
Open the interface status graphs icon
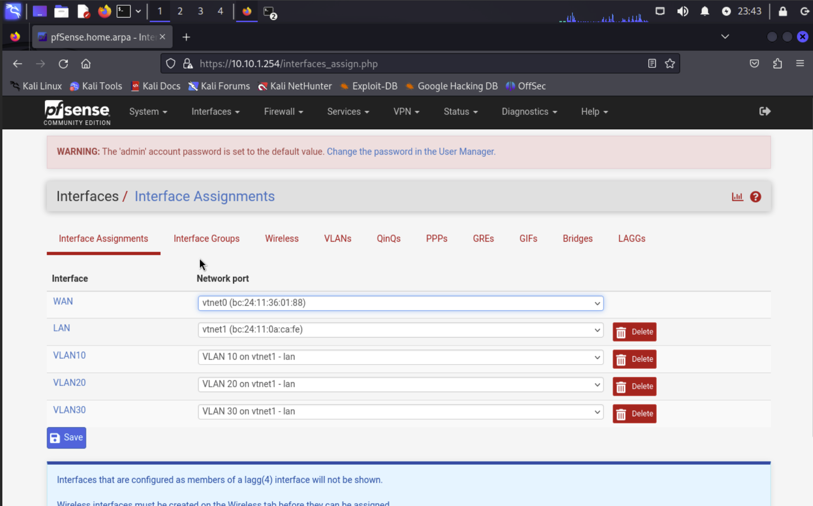(737, 196)
